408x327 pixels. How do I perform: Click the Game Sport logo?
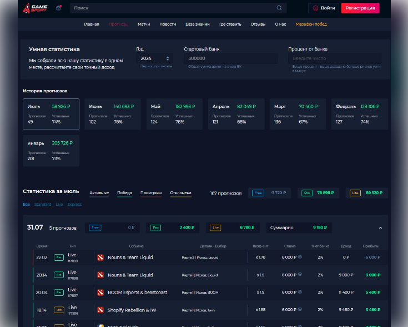35,8
